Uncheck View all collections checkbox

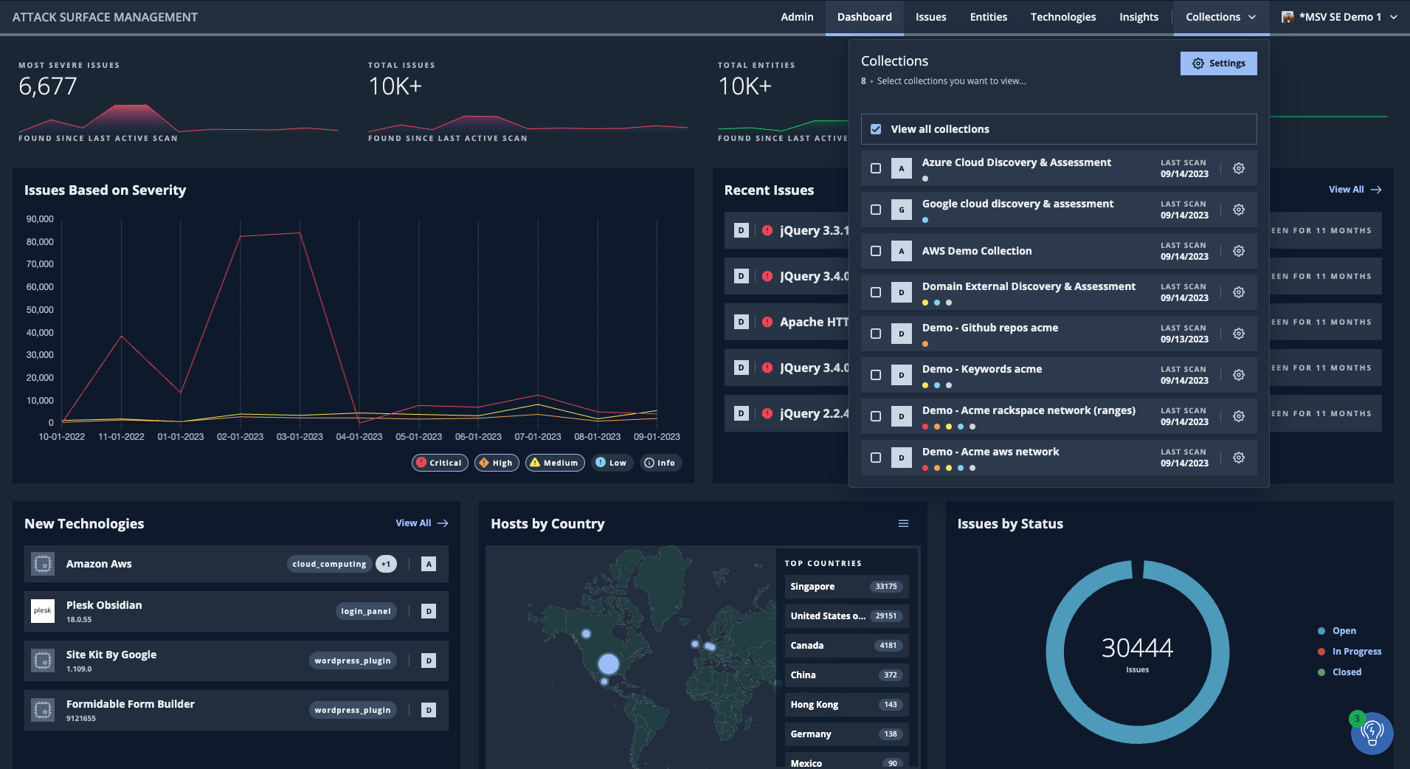coord(876,129)
